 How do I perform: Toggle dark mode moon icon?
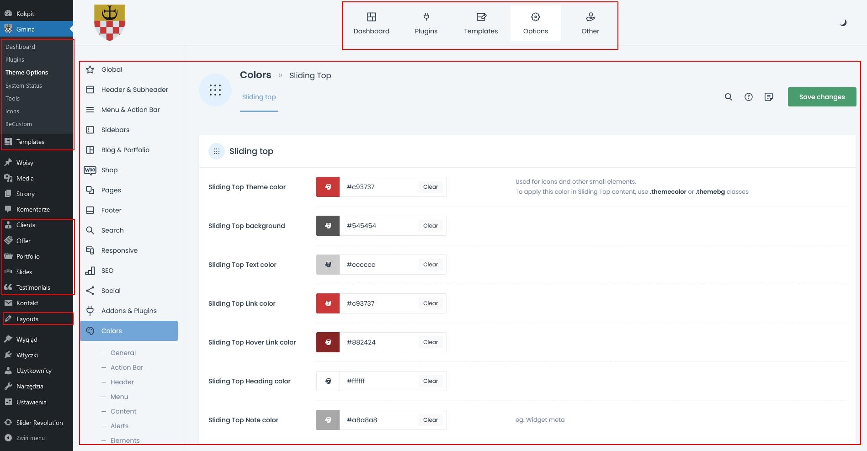[x=843, y=22]
